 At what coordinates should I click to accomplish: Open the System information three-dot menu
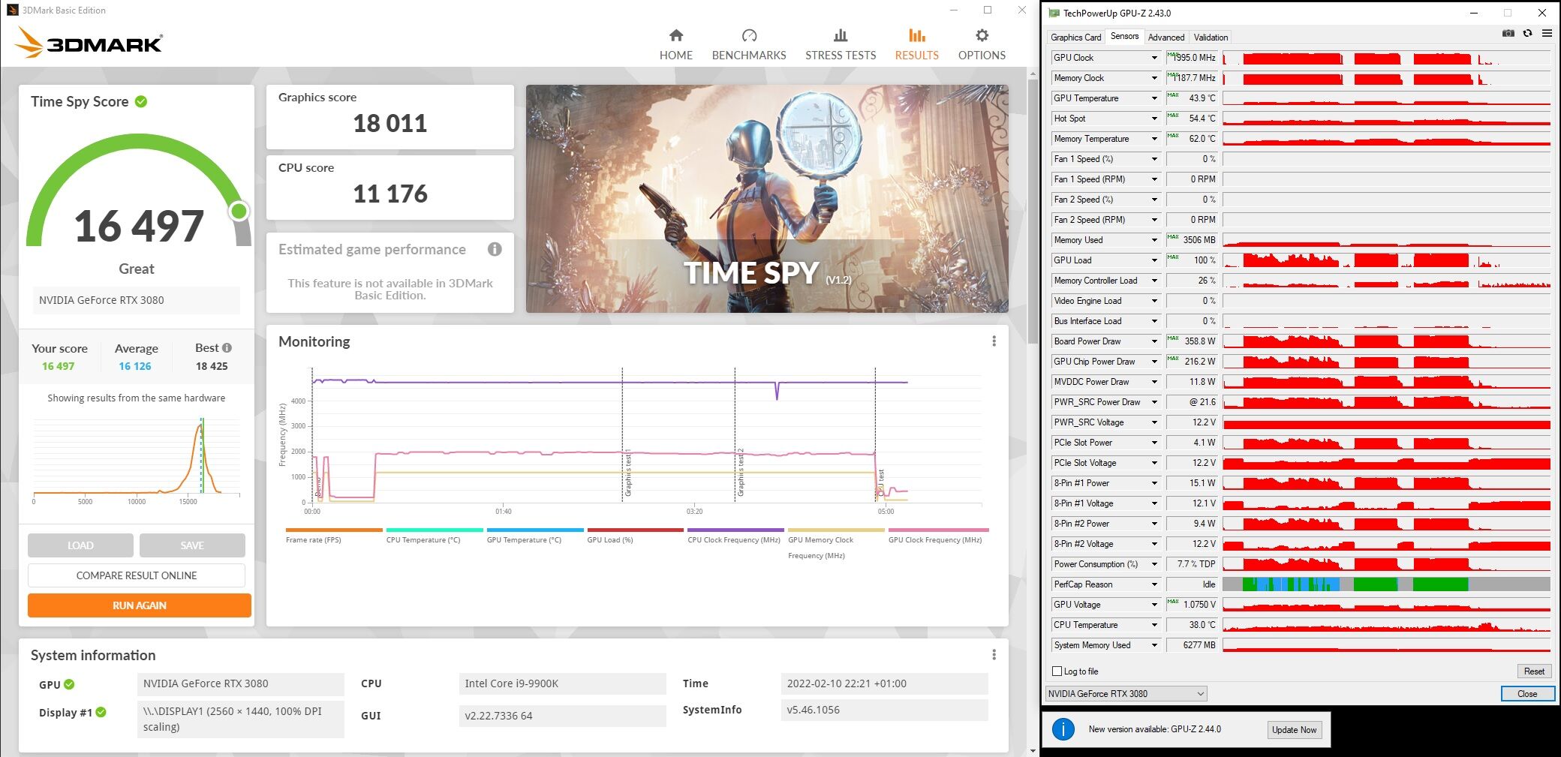click(x=994, y=655)
